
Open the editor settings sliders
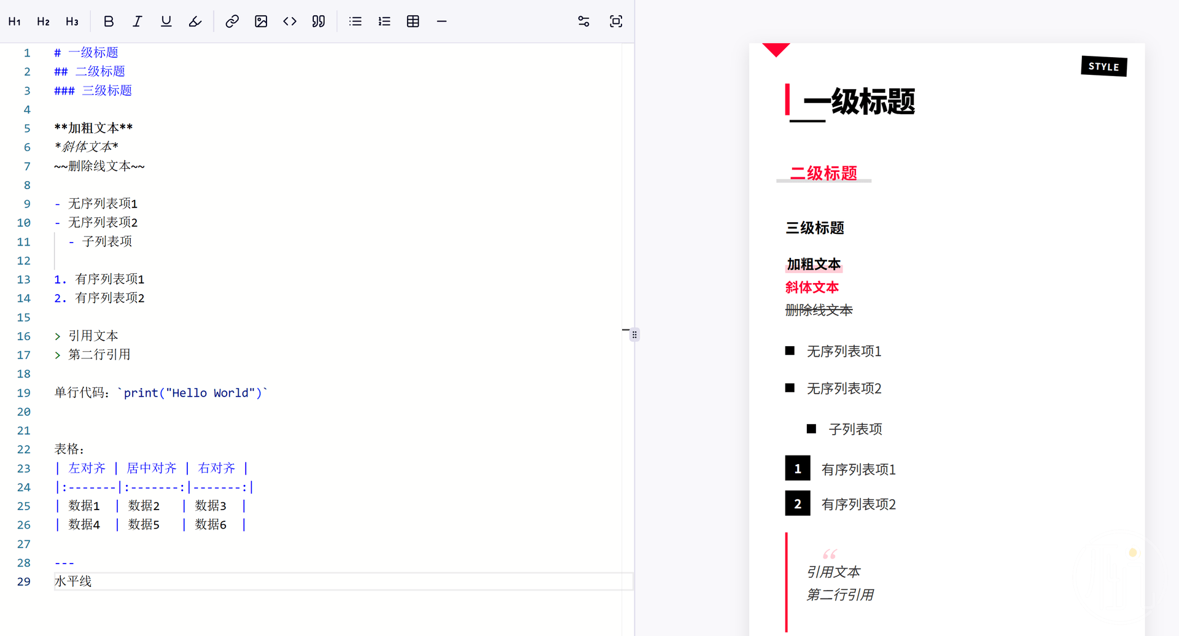[x=583, y=21]
